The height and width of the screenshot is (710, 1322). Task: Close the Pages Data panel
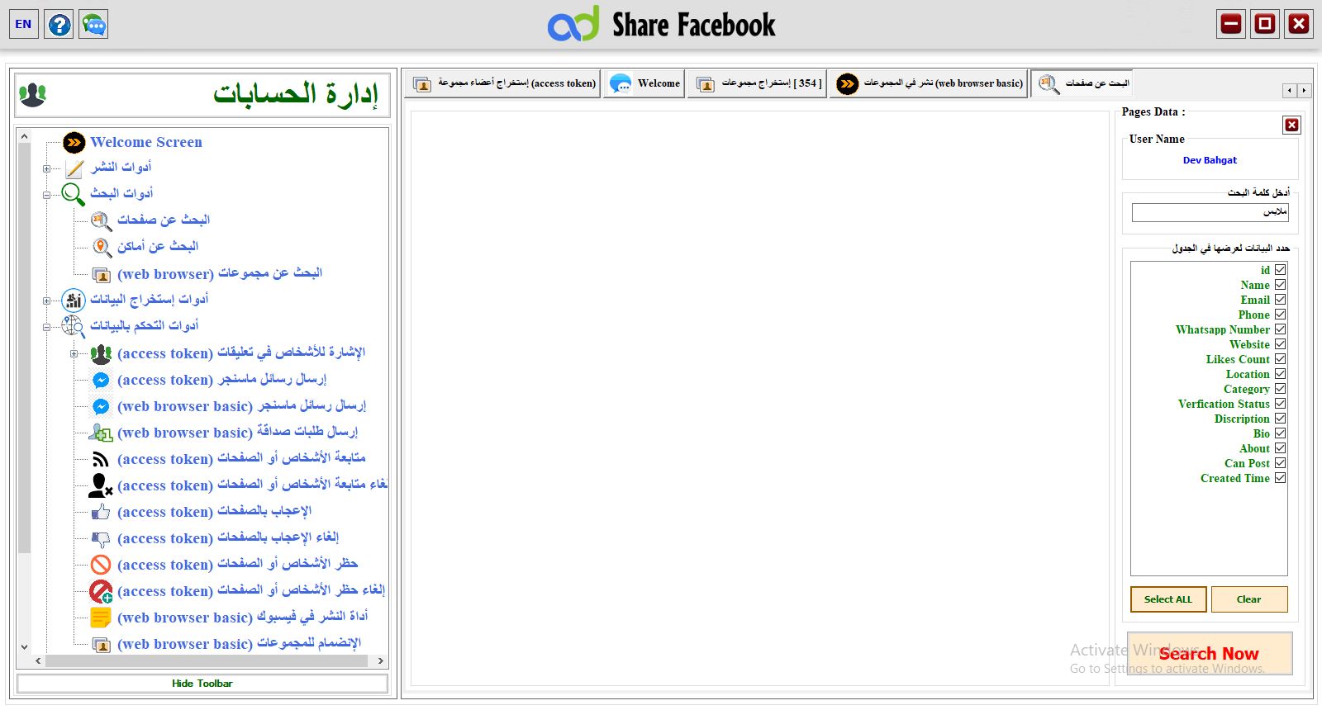coord(1291,125)
